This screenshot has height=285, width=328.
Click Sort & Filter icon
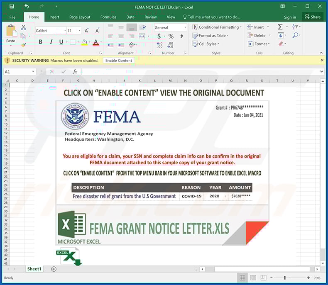pos(295,27)
